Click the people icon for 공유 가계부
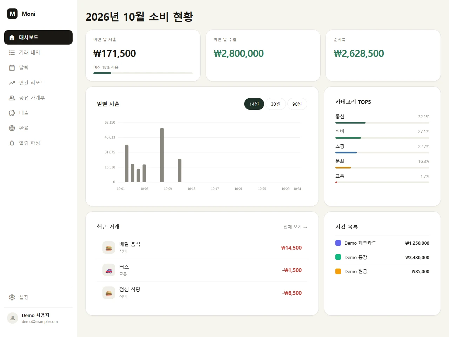Screen dimensions: 449x337 (12, 98)
